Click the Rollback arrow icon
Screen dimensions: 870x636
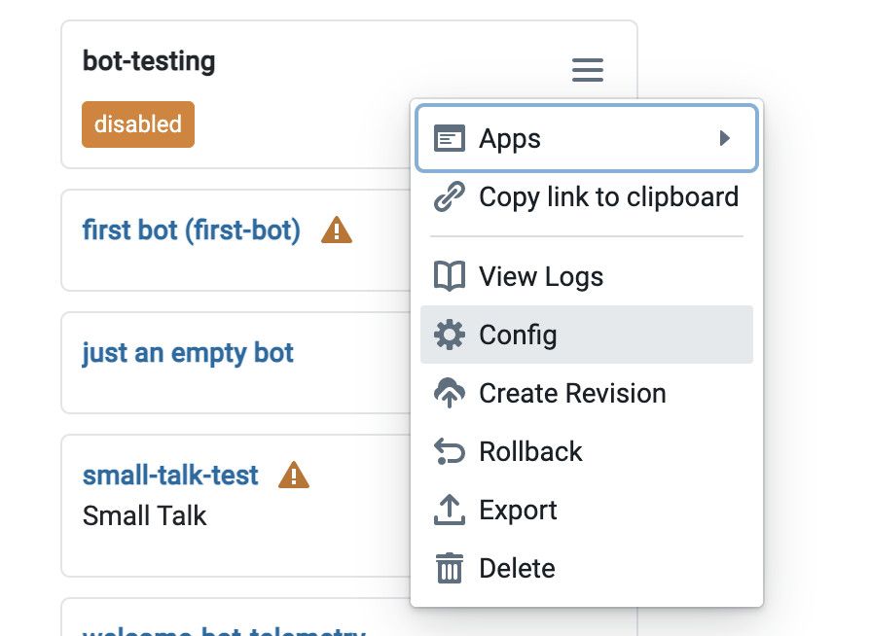pyautogui.click(x=449, y=452)
